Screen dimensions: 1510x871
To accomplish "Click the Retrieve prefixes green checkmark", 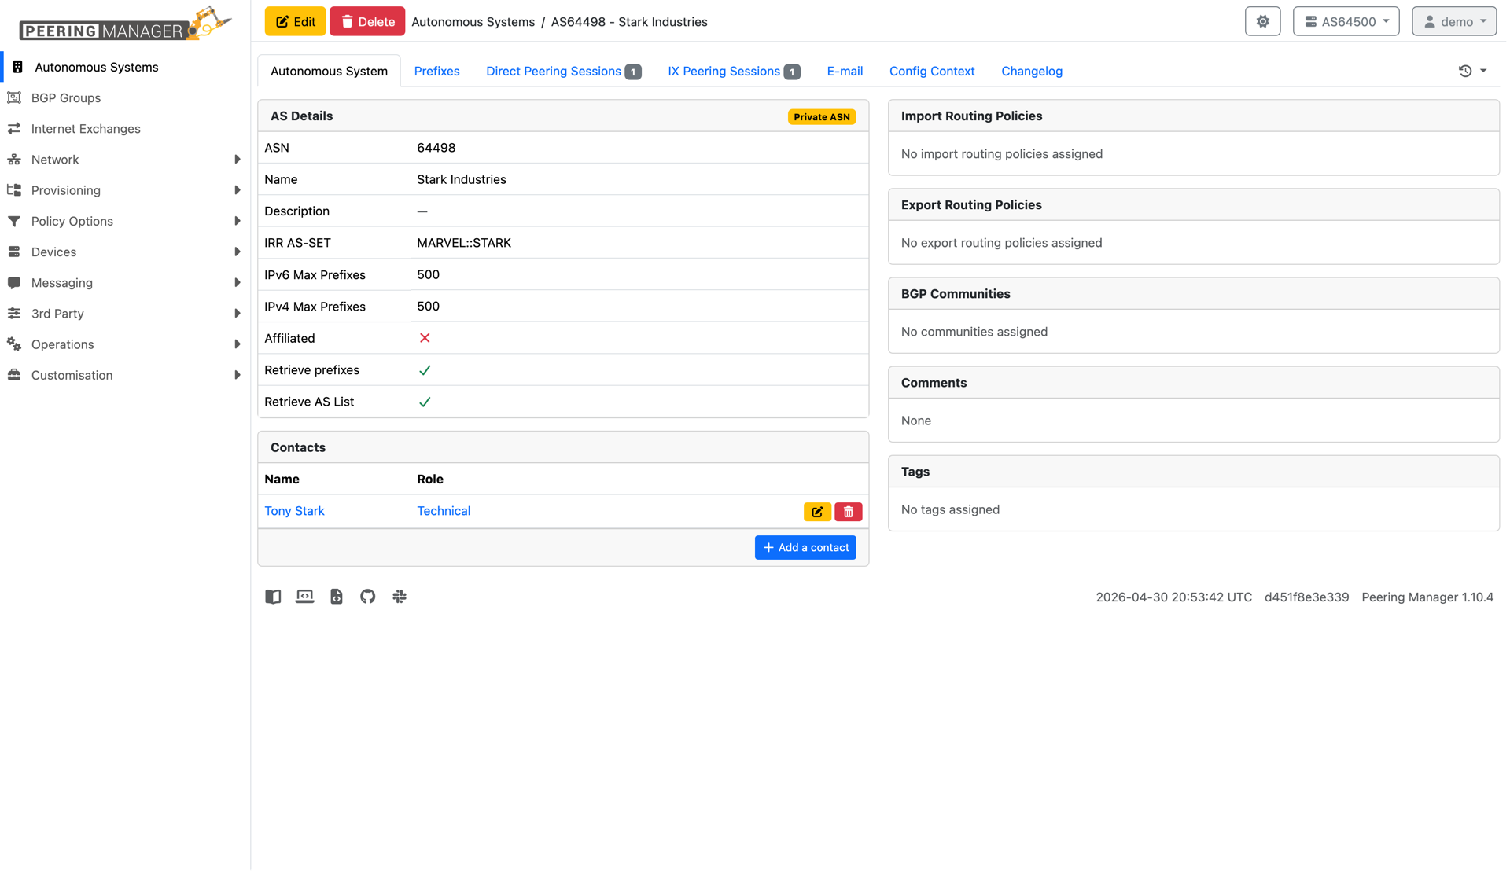I will (425, 370).
